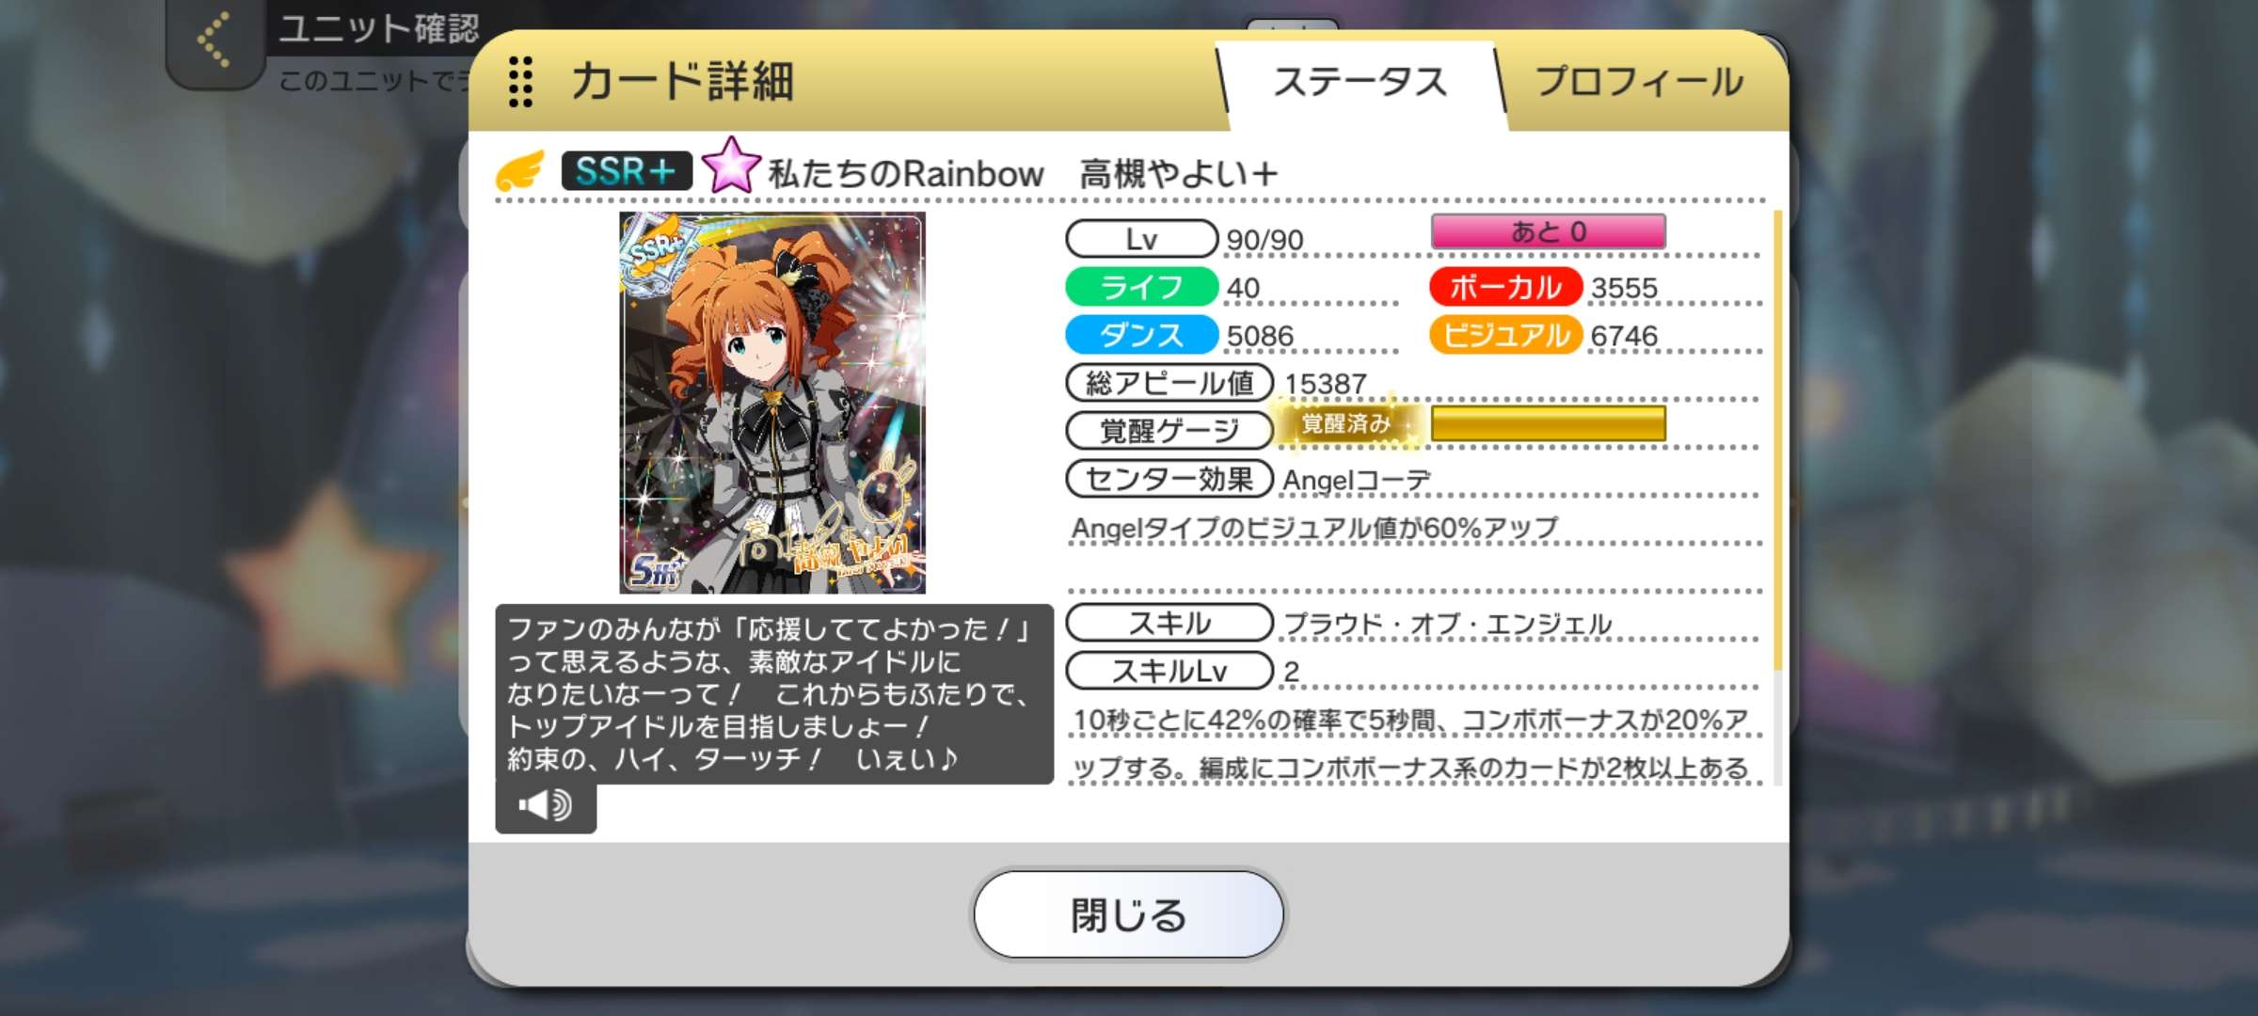Switch to the プロフィール tab
Image resolution: width=2258 pixels, height=1016 pixels.
pos(1639,82)
